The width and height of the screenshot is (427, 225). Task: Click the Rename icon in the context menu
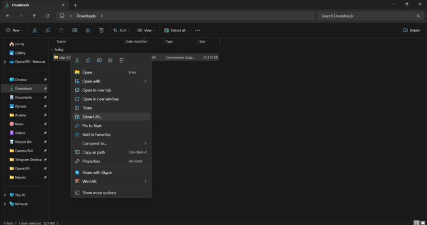click(x=99, y=60)
